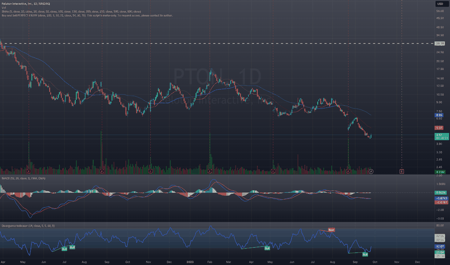Click the 2023 label on the time axis
The width and height of the screenshot is (450, 265).
pos(190,262)
